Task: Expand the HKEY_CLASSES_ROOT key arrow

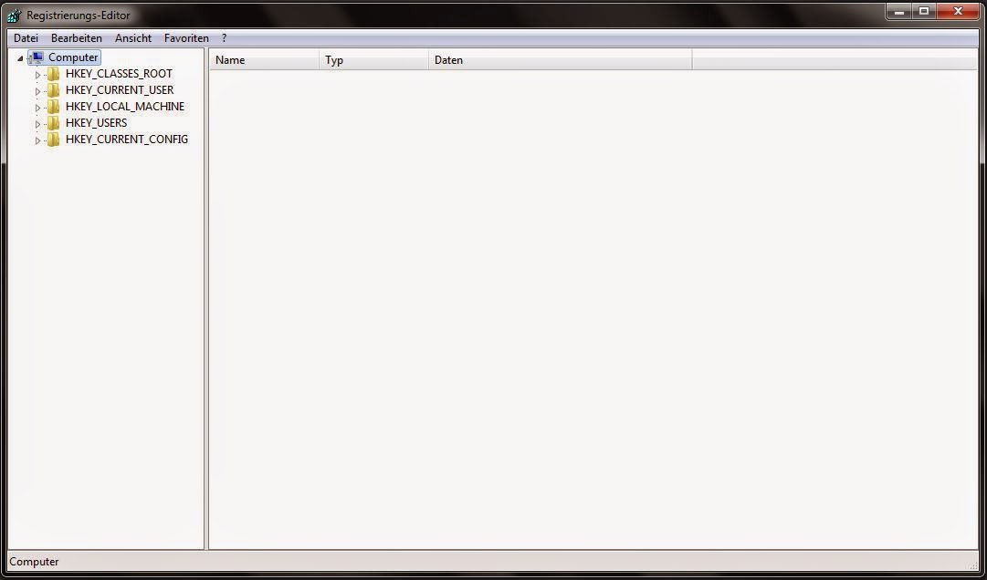Action: [x=37, y=75]
